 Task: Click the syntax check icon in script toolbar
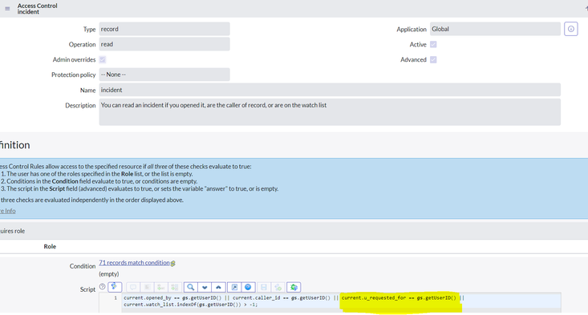pyautogui.click(x=278, y=287)
